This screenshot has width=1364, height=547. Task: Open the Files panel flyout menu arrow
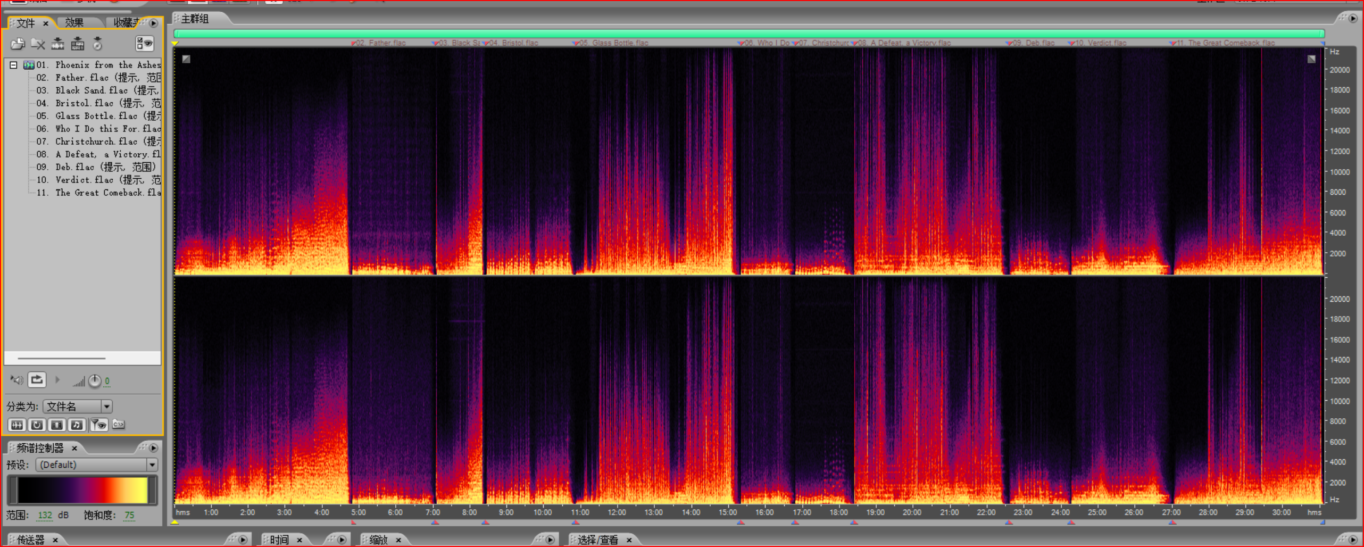(154, 23)
